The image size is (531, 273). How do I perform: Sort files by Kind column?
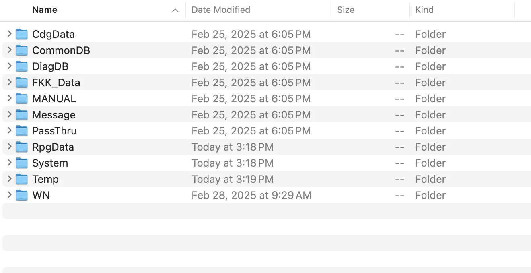pyautogui.click(x=424, y=10)
